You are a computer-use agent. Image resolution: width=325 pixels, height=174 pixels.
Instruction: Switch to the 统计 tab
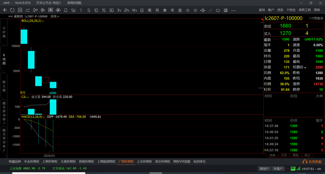[307, 155]
